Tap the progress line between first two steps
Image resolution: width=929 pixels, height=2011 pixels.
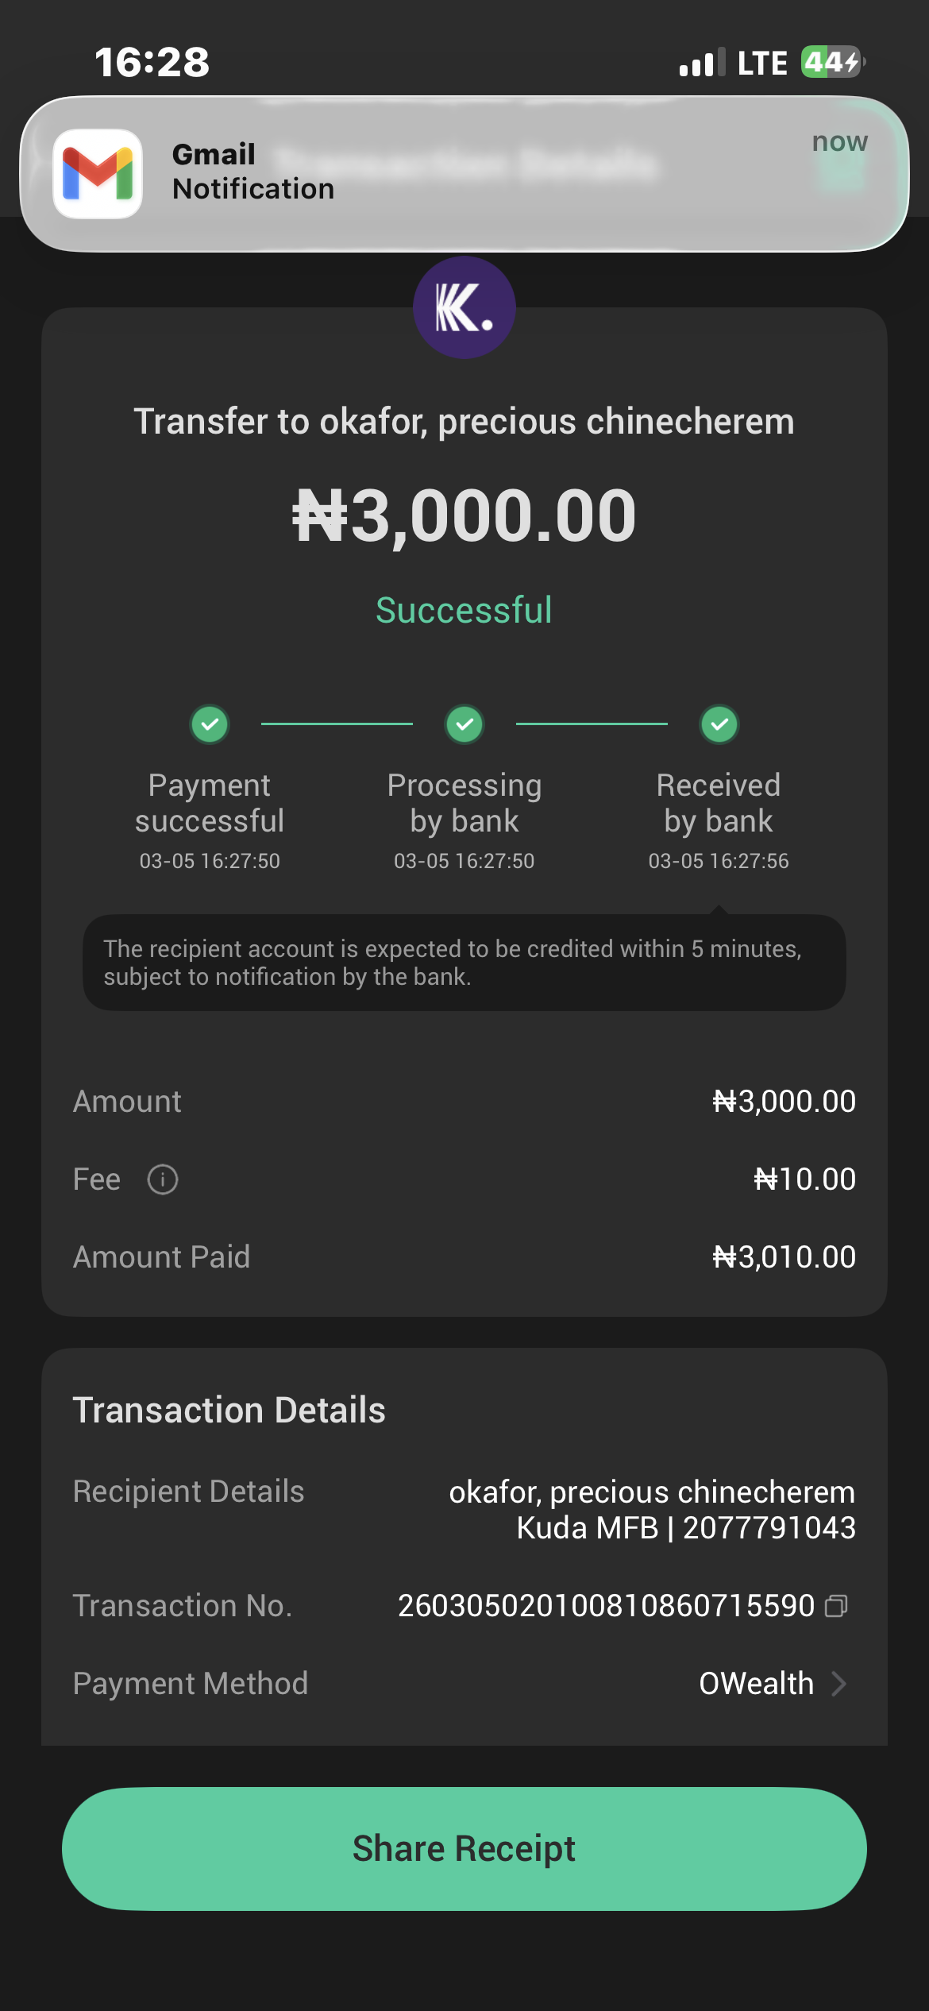[337, 724]
